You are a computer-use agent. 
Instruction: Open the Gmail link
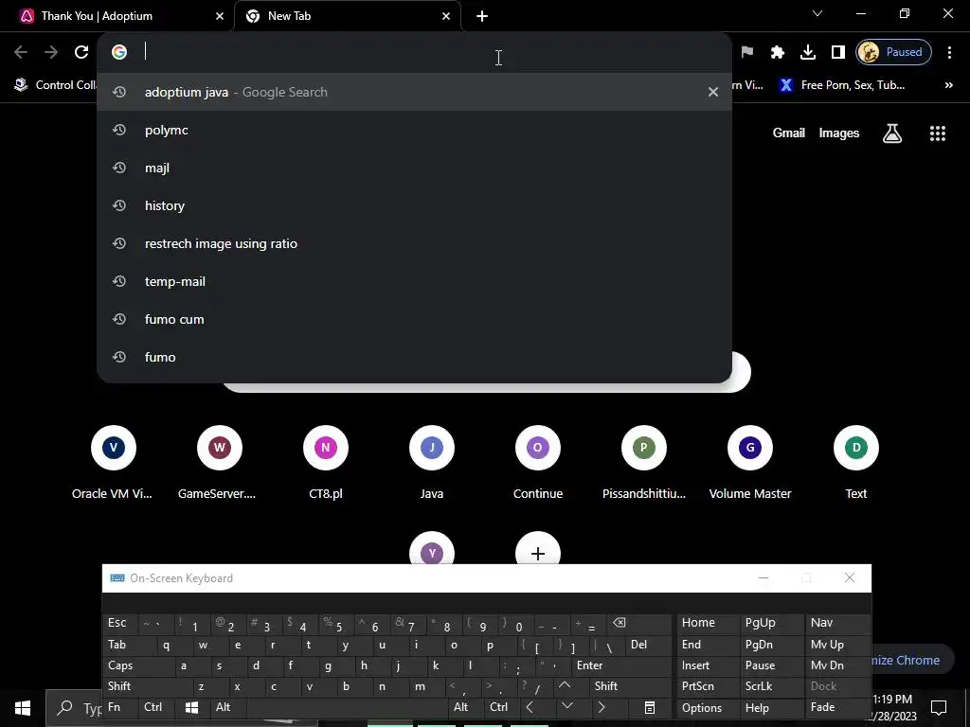pyautogui.click(x=789, y=133)
